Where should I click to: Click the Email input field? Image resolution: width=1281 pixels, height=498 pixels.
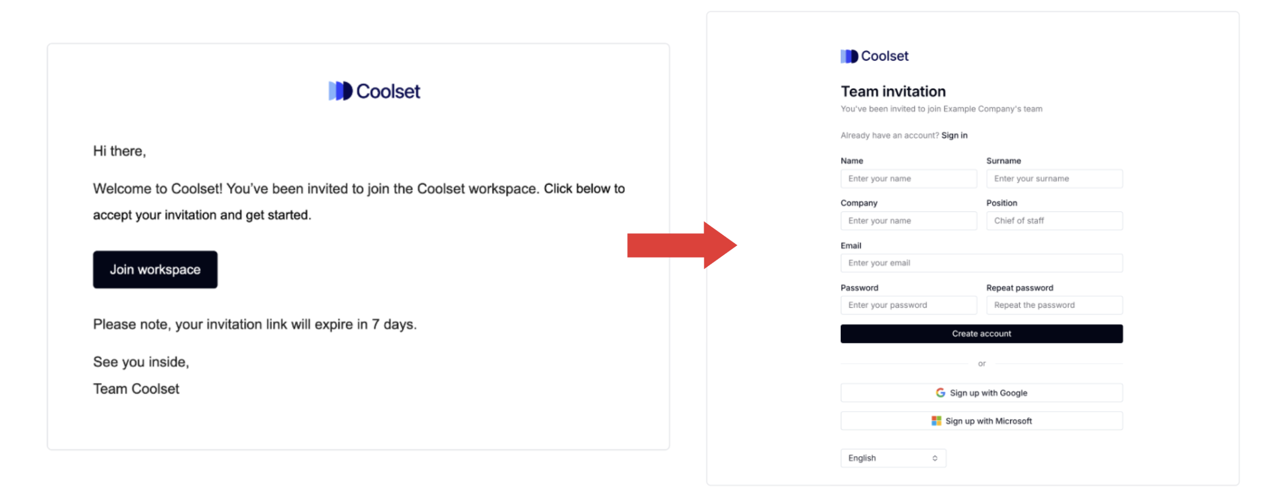pyautogui.click(x=981, y=263)
